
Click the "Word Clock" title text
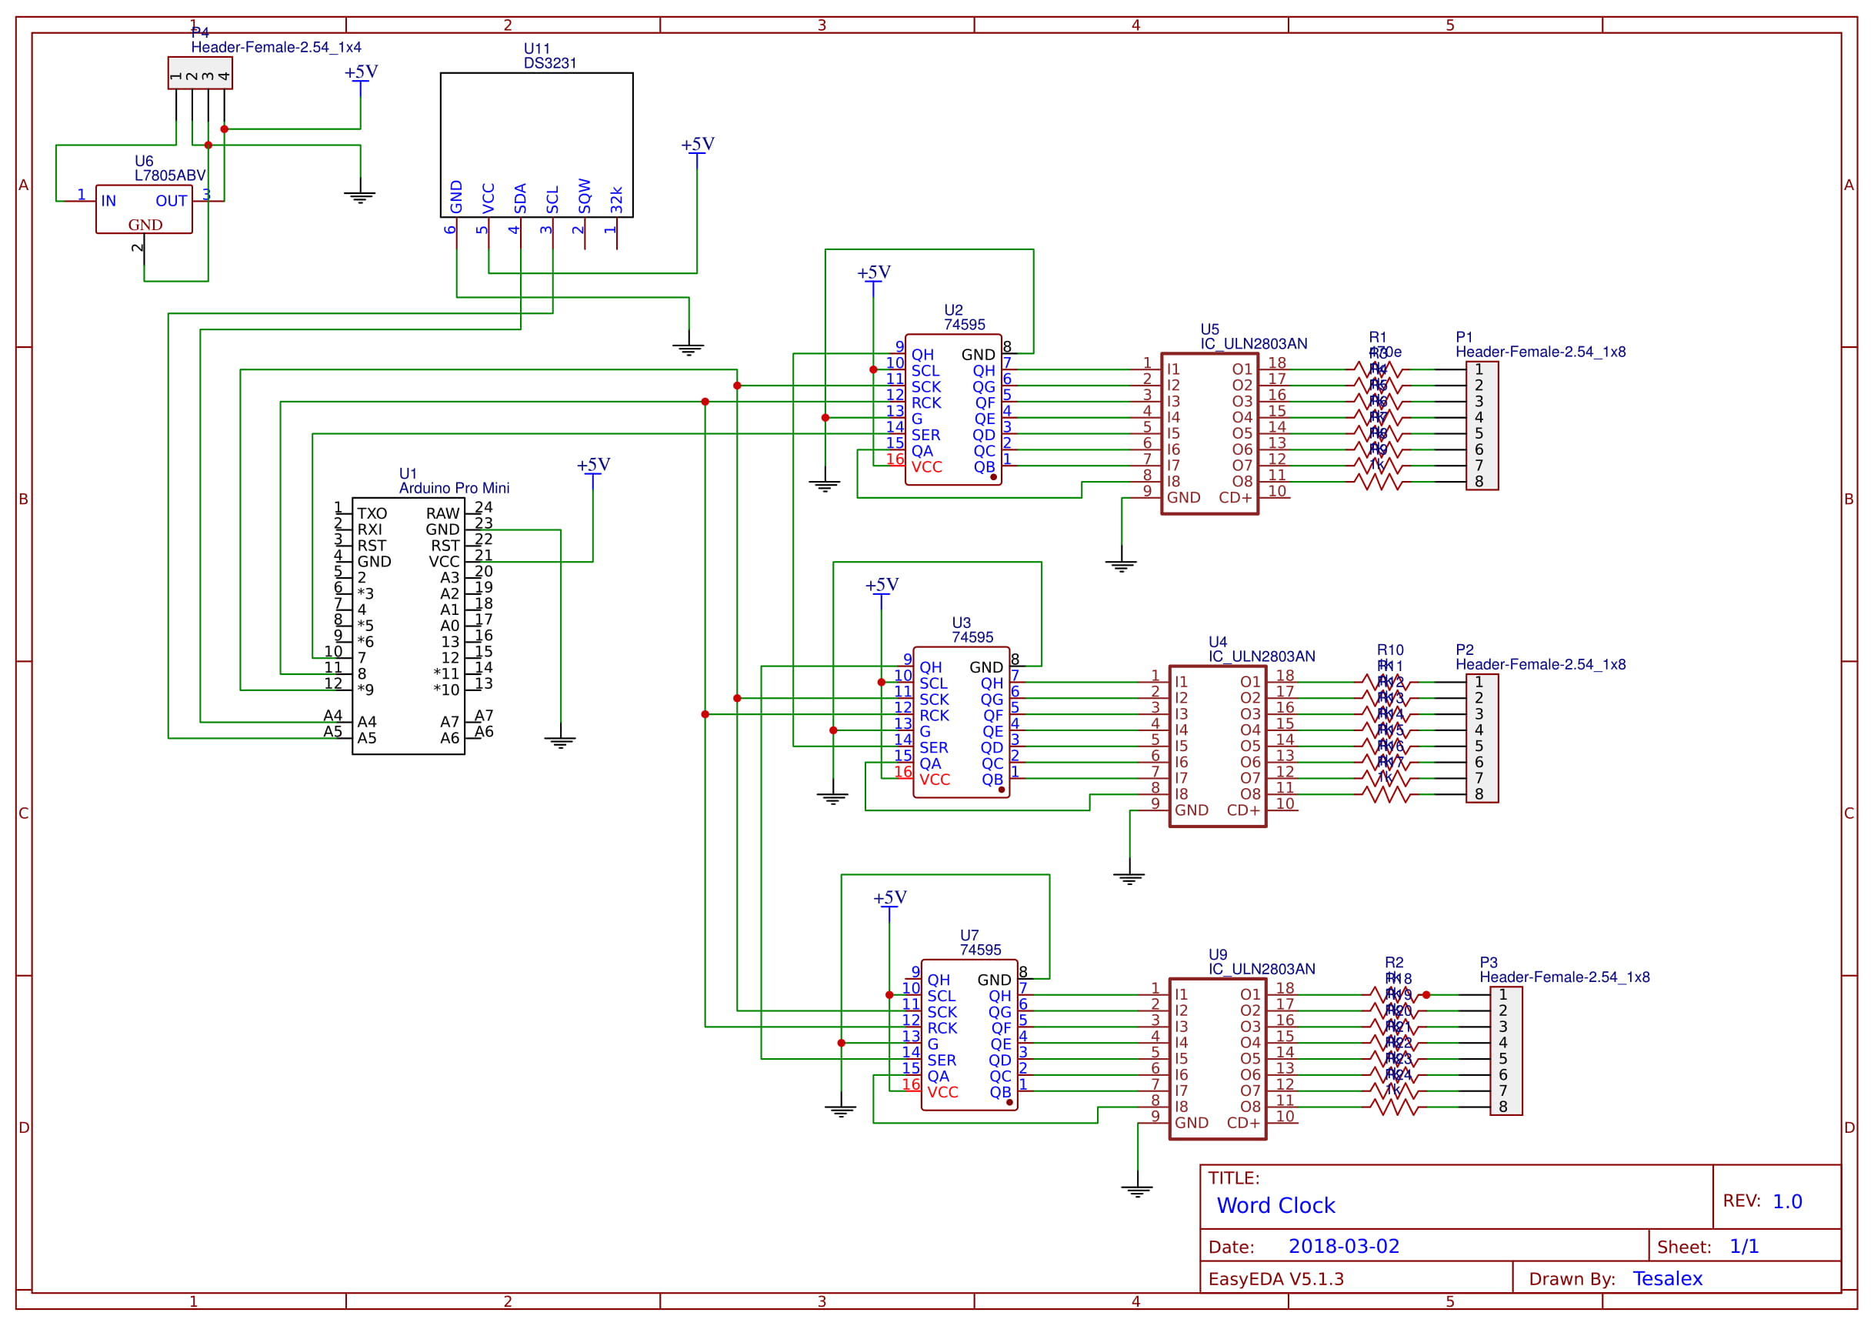1275,1205
